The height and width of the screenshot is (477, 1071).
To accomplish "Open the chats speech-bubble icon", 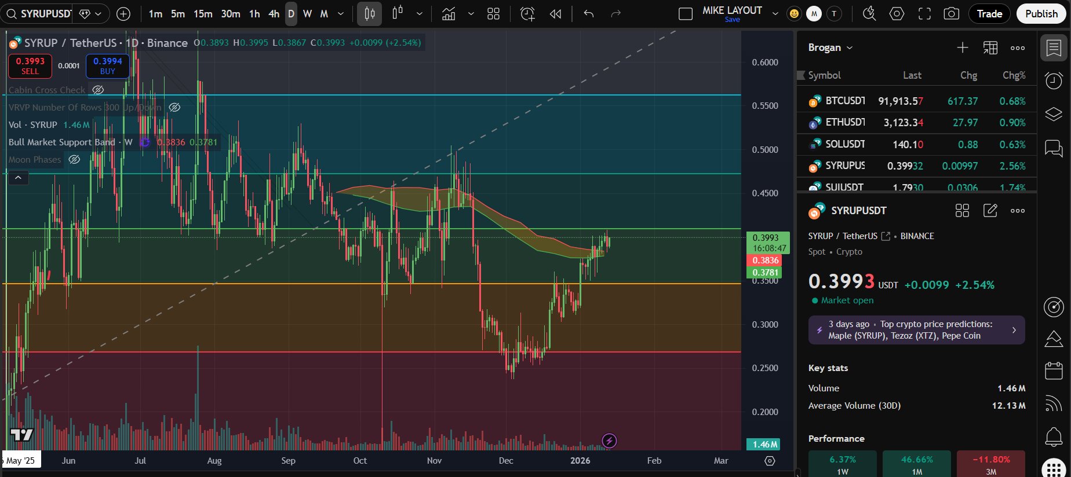I will tap(1054, 149).
